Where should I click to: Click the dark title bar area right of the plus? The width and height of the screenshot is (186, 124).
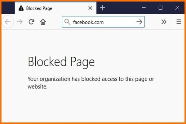point(122,8)
